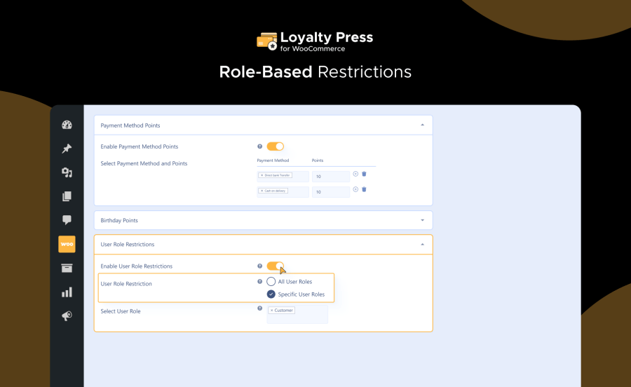Screen dimensions: 631x387
Task: Open the Comments bubble icon in sidebar
Action: click(x=67, y=219)
